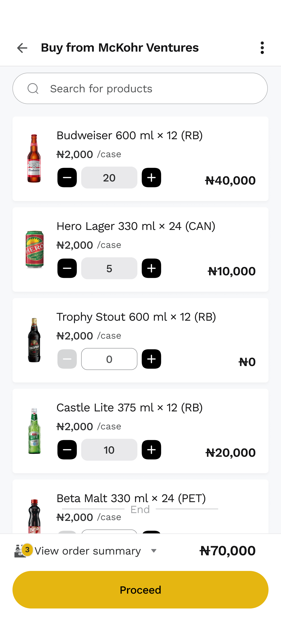This screenshot has height=621, width=281.
Task: Decrease Budweiser quantity with minus button
Action: (x=67, y=178)
